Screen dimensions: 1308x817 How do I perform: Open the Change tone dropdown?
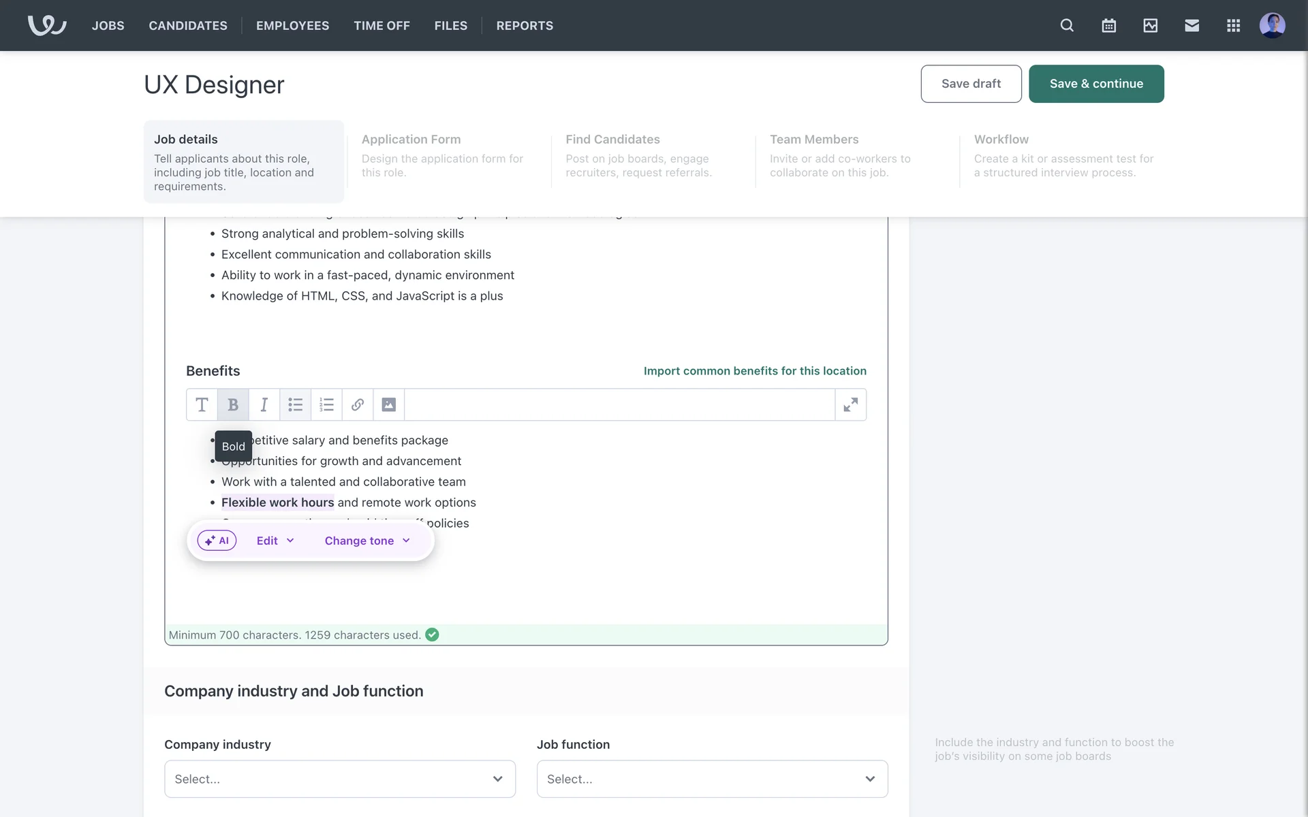(367, 541)
